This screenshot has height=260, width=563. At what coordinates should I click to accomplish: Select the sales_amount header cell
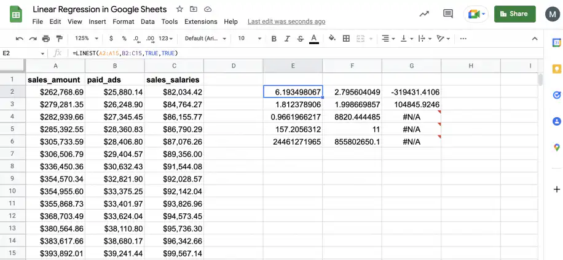point(55,80)
